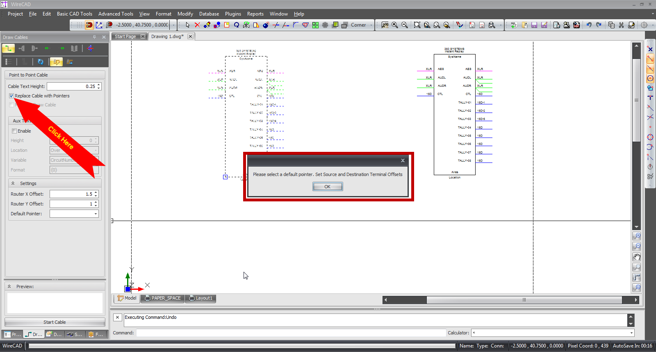Click the Start Cable button

click(x=55, y=322)
